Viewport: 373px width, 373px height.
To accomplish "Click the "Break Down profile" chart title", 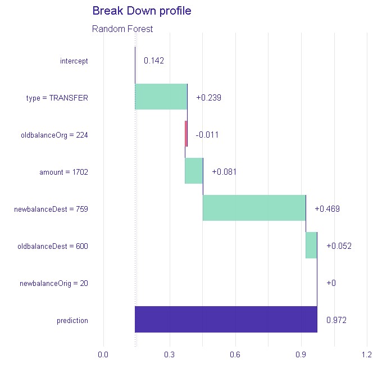I will click(140, 11).
